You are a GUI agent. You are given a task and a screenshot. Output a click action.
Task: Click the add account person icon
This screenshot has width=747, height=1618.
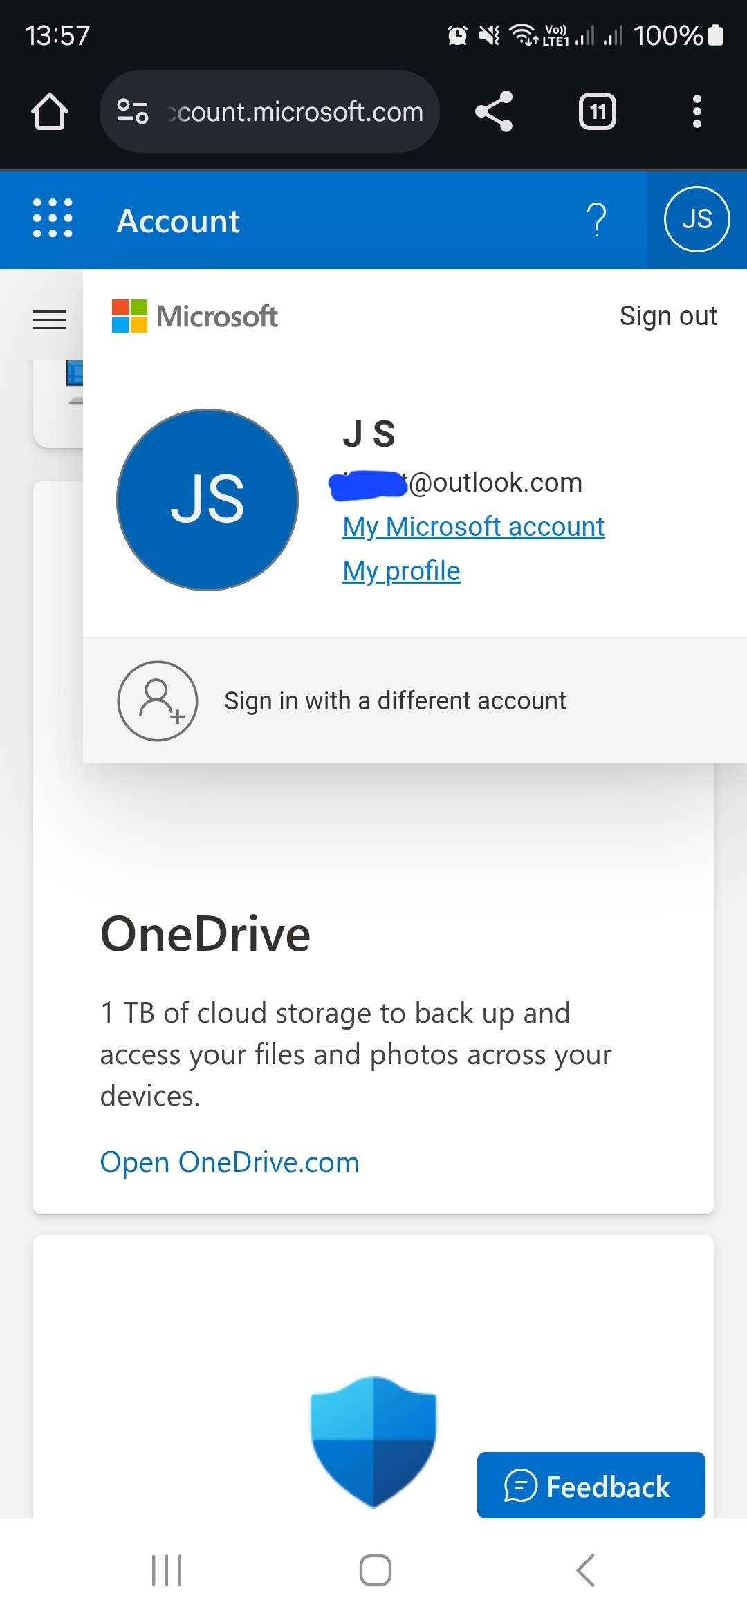click(158, 701)
